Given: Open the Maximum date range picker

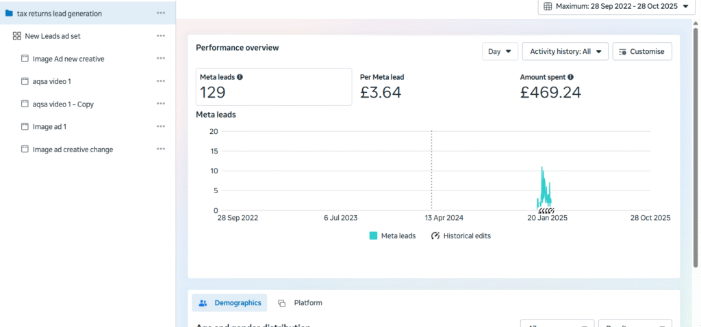Looking at the screenshot, I should pos(611,6).
